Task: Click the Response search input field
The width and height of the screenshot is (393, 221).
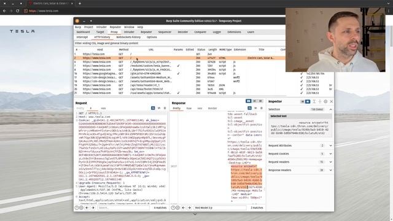Action: coord(220,207)
